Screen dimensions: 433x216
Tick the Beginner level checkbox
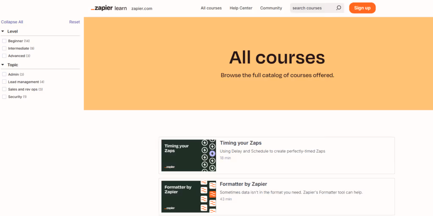[x=4, y=41]
